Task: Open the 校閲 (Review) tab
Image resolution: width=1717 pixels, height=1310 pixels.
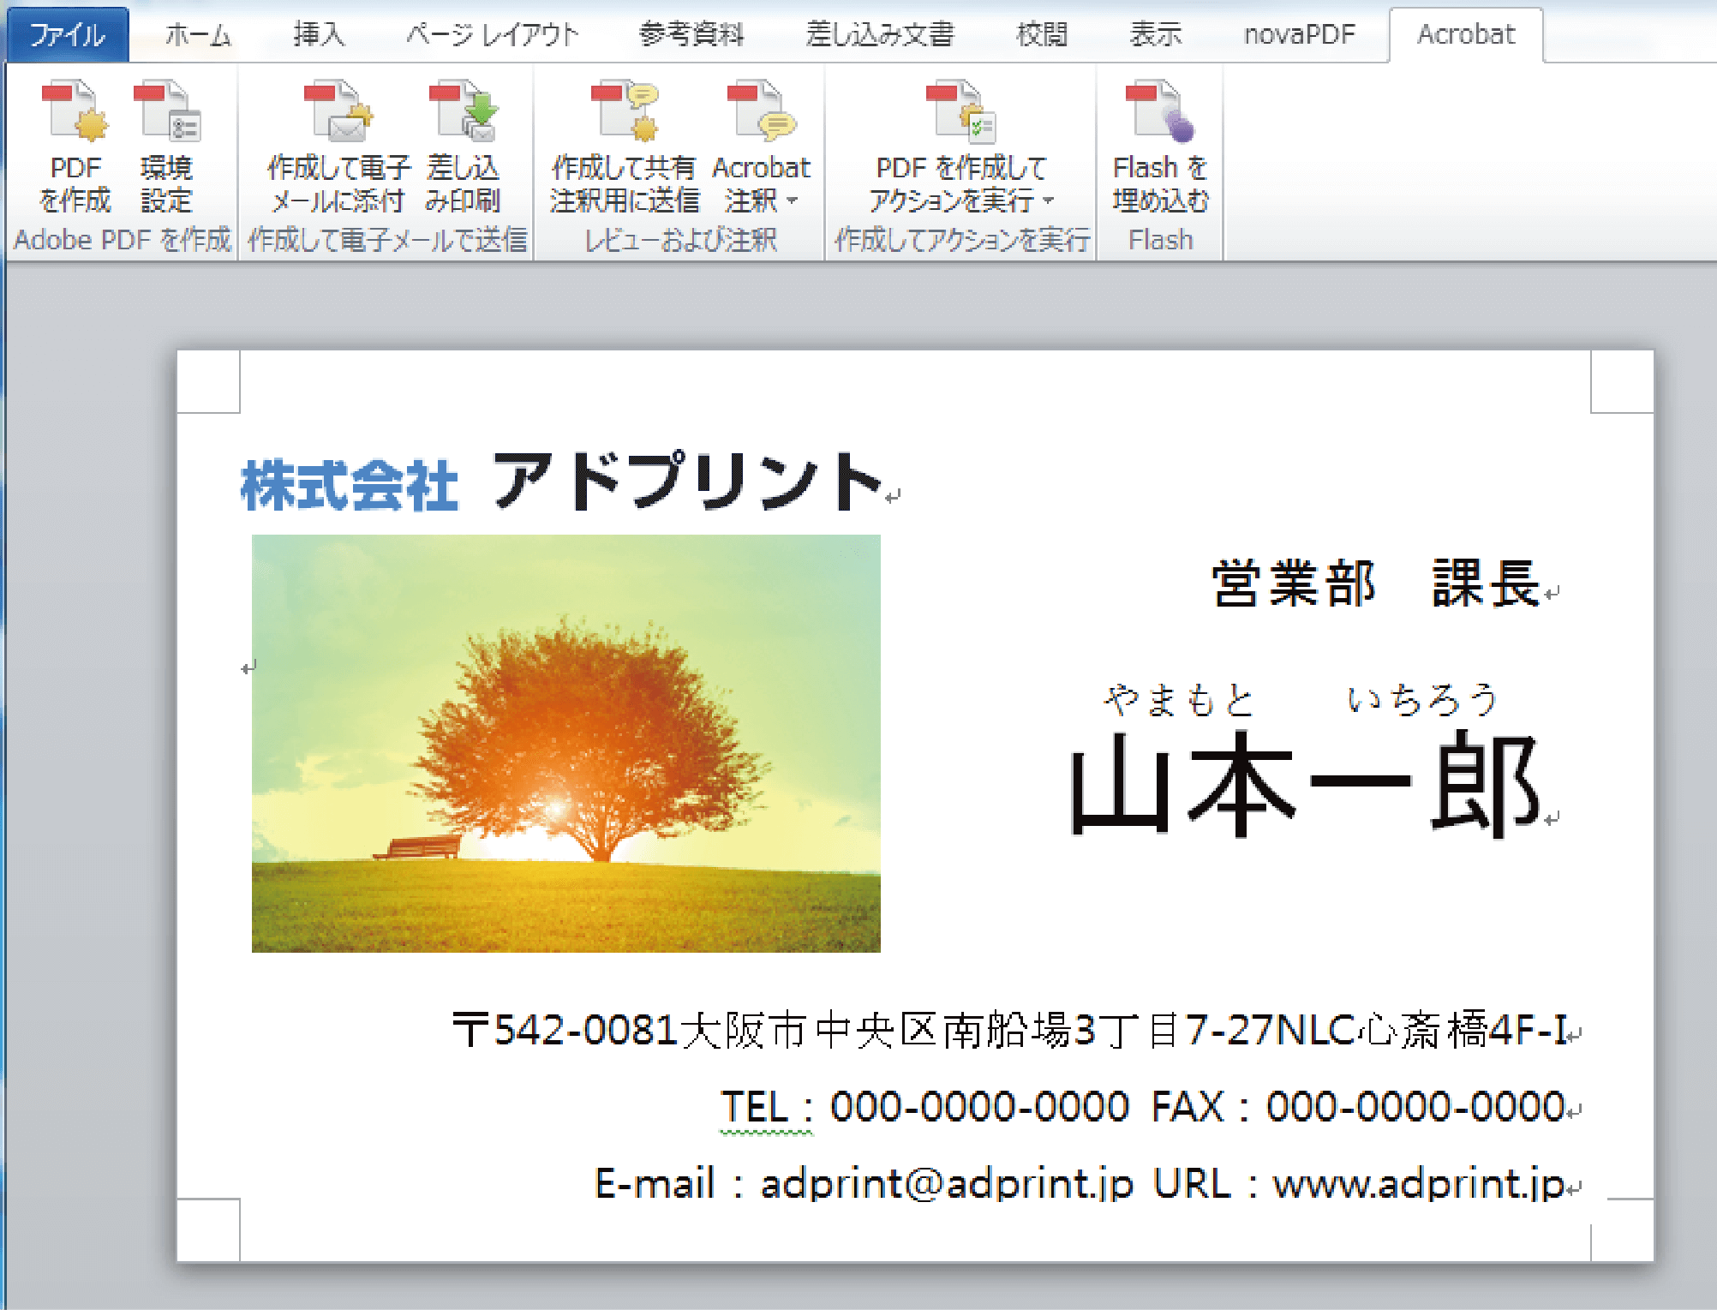Action: point(1041,35)
